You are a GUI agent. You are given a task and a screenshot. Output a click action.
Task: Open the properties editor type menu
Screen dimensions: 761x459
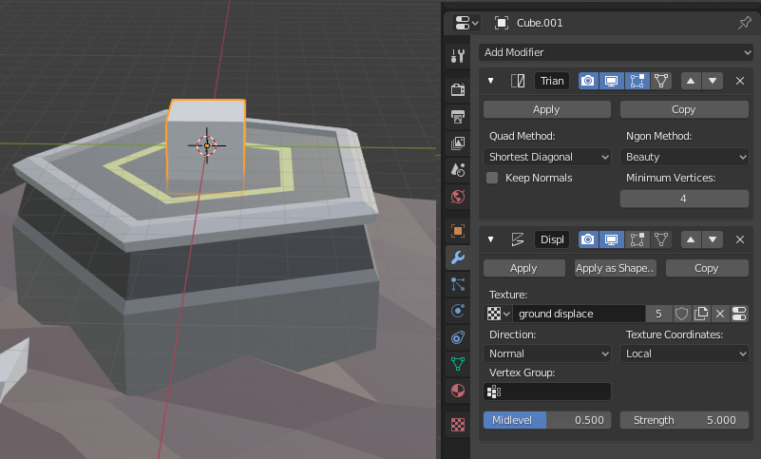(x=466, y=23)
